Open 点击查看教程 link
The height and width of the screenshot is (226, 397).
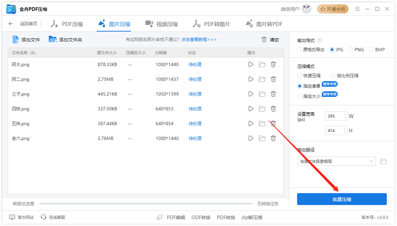coord(199,40)
